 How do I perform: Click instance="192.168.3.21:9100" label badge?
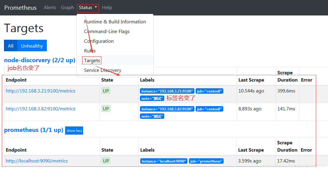(167, 91)
